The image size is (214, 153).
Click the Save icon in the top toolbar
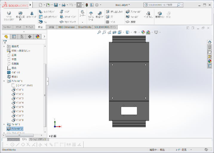pyautogui.click(x=56, y=5)
